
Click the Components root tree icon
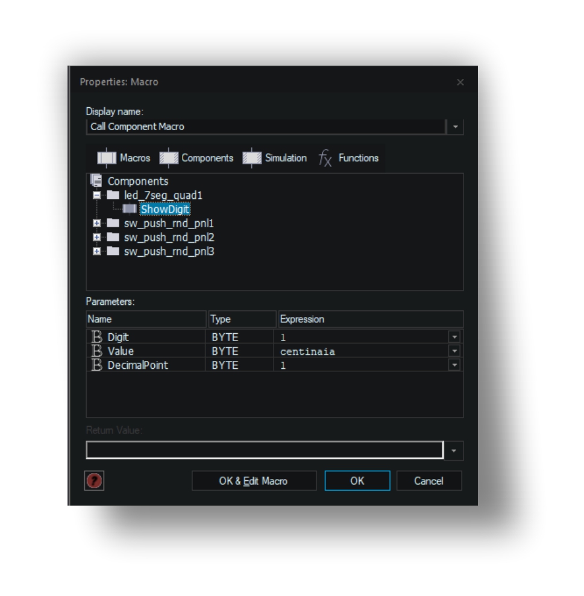(96, 181)
